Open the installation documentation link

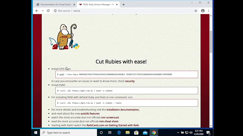pyautogui.click(x=123, y=109)
